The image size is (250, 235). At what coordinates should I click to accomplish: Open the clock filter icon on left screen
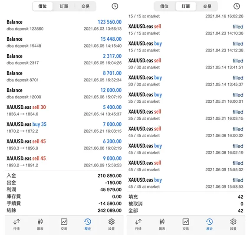click(x=115, y=6)
